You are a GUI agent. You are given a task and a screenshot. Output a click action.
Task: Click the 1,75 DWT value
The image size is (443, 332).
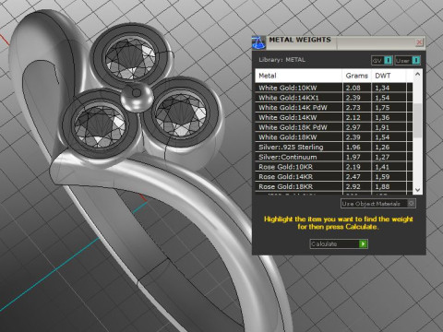[x=382, y=108]
